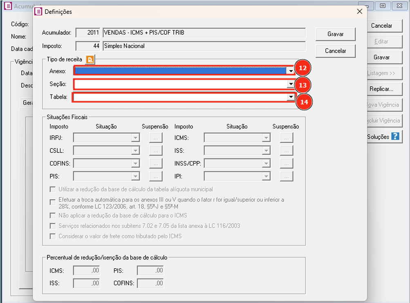This screenshot has width=410, height=303.
Task: Click the IPI Suspensão ellipsis button
Action: 287,176
